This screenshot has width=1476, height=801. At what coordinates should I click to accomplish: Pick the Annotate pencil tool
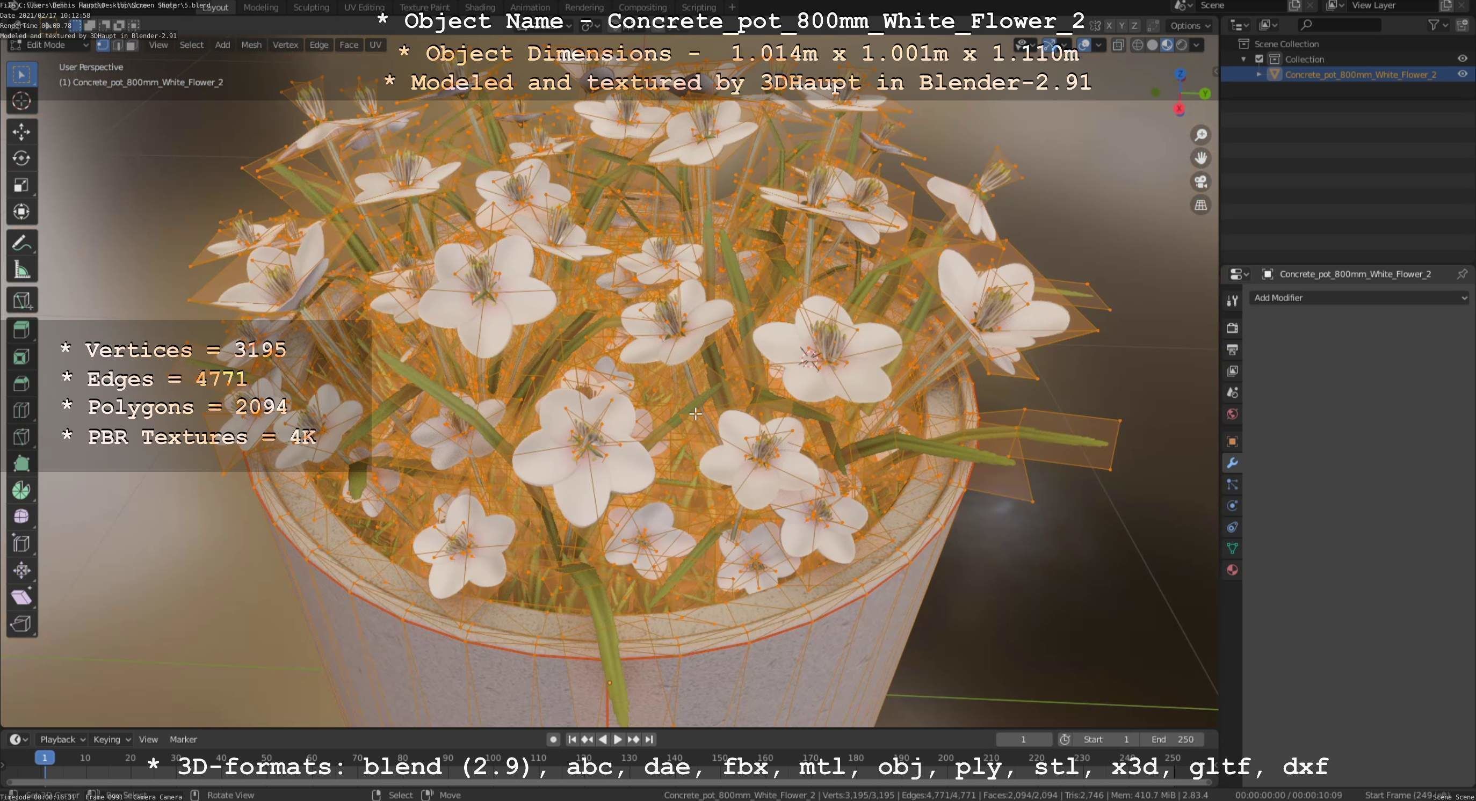21,243
